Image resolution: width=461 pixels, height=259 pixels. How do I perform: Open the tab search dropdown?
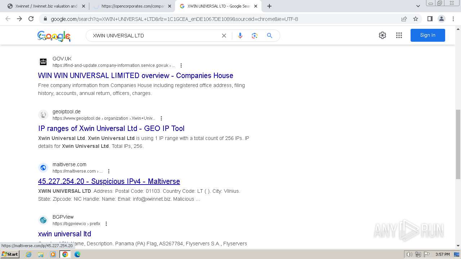pyautogui.click(x=418, y=6)
